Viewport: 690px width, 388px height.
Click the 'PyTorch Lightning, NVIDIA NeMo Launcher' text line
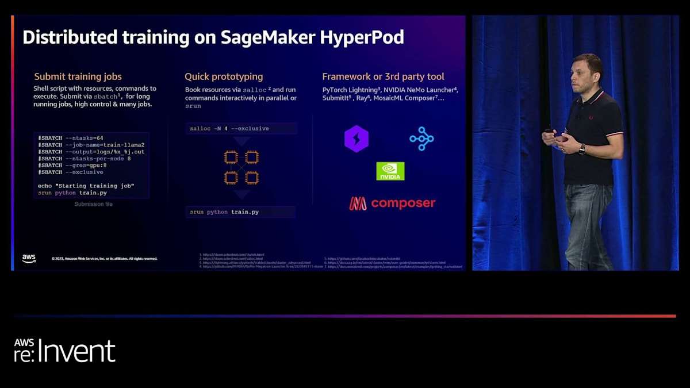(x=390, y=90)
